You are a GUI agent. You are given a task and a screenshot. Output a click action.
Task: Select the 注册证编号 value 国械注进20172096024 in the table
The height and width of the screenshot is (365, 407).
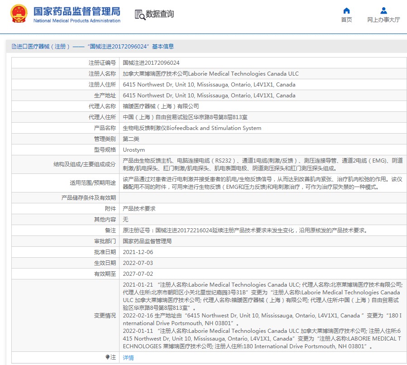coord(151,63)
